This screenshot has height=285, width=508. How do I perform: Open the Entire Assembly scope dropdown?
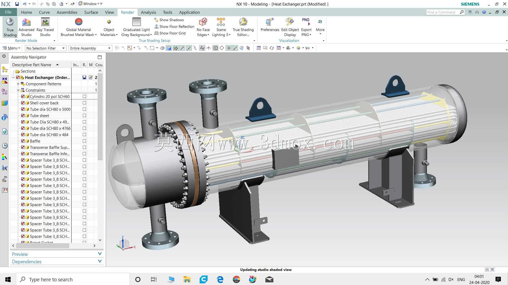(x=90, y=48)
